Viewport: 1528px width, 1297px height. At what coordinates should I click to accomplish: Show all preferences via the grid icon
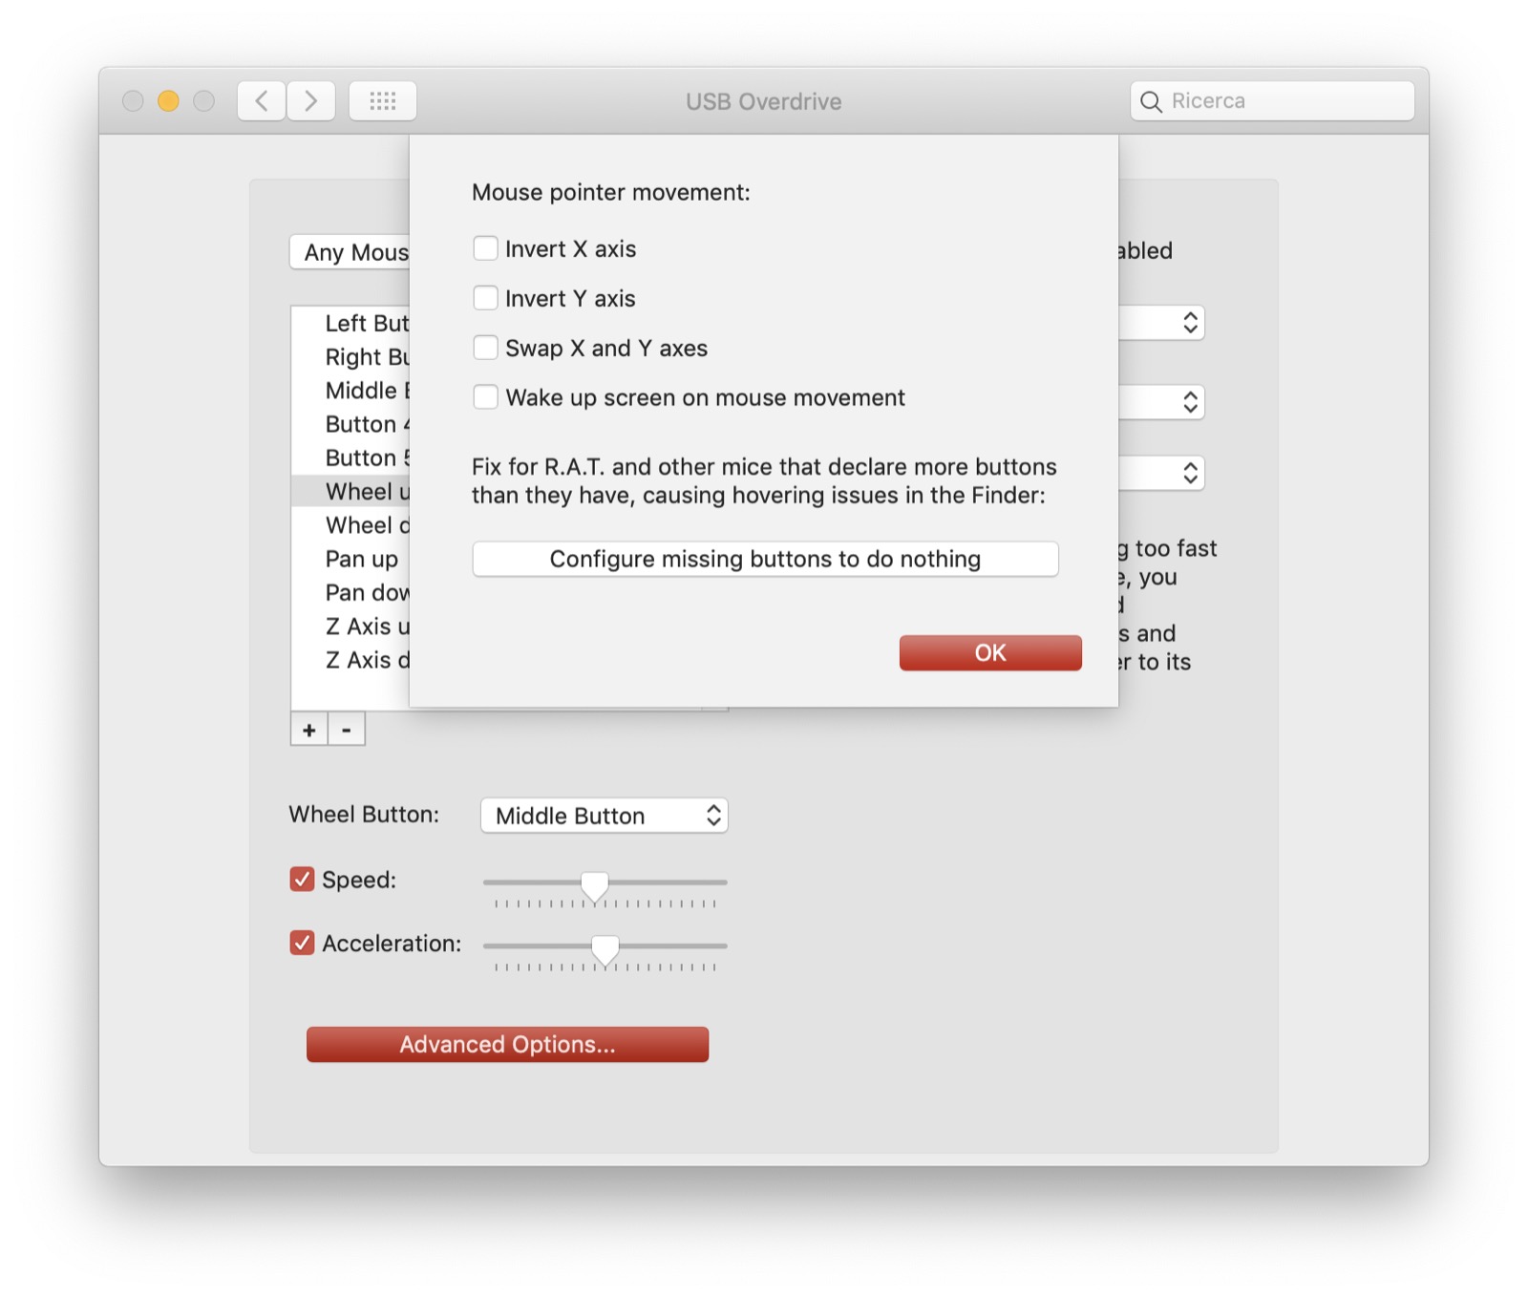click(383, 100)
